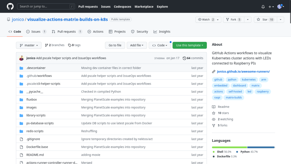
Task: Toggle Watch on the repository
Action: [x=206, y=20]
